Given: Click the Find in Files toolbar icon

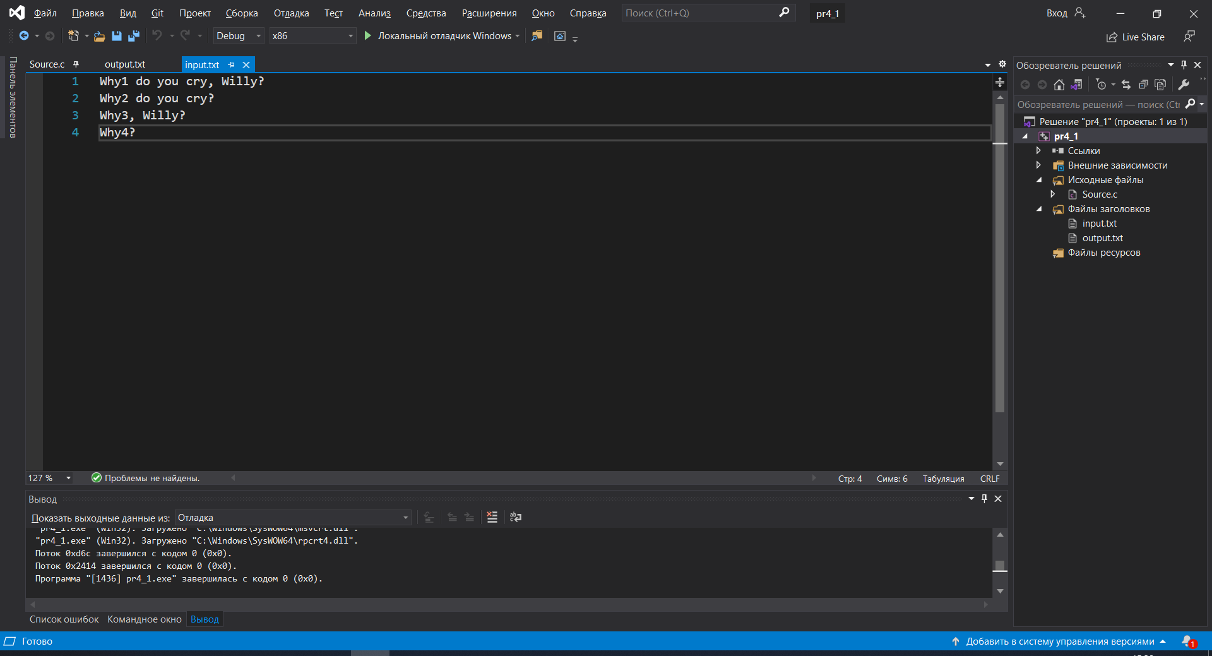Looking at the screenshot, I should (x=537, y=36).
